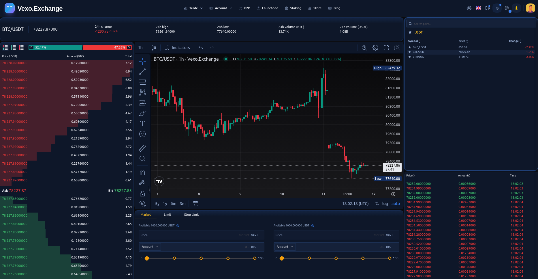Sort pairs list by Symbol

[x=414, y=41]
